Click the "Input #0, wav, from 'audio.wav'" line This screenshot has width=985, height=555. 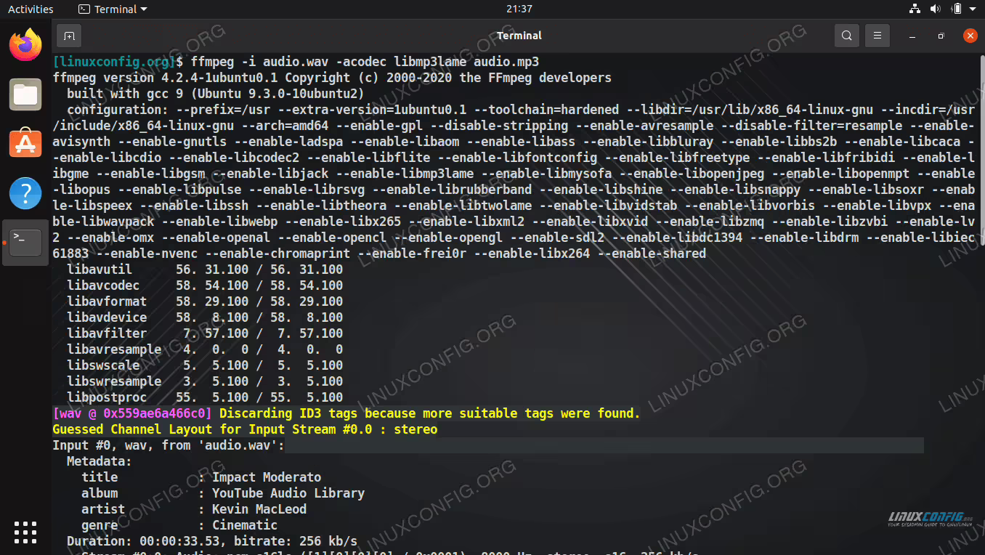click(169, 445)
